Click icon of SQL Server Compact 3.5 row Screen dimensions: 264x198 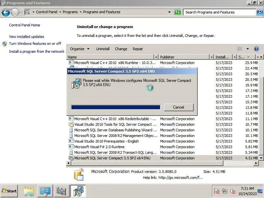71,158
